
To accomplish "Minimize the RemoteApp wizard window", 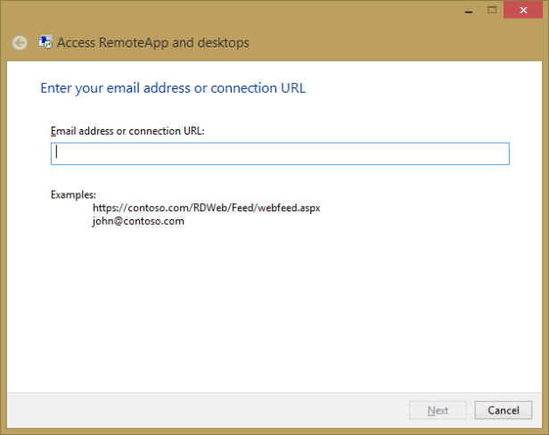I will coord(467,9).
